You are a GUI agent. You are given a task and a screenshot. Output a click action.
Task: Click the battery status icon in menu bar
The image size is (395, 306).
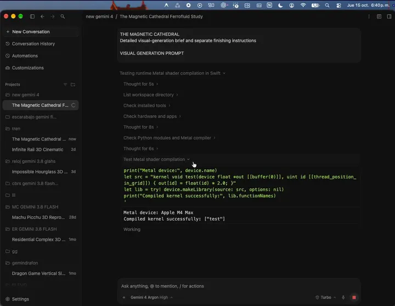click(x=315, y=5)
